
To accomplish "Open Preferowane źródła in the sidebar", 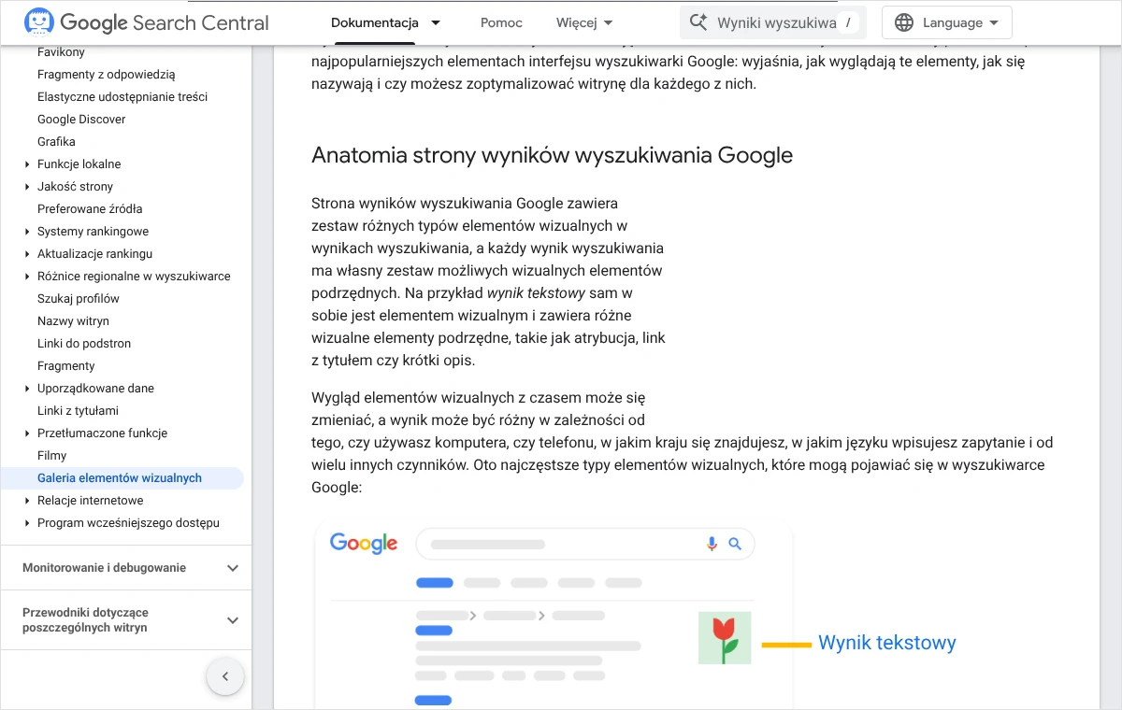I will 90,209.
